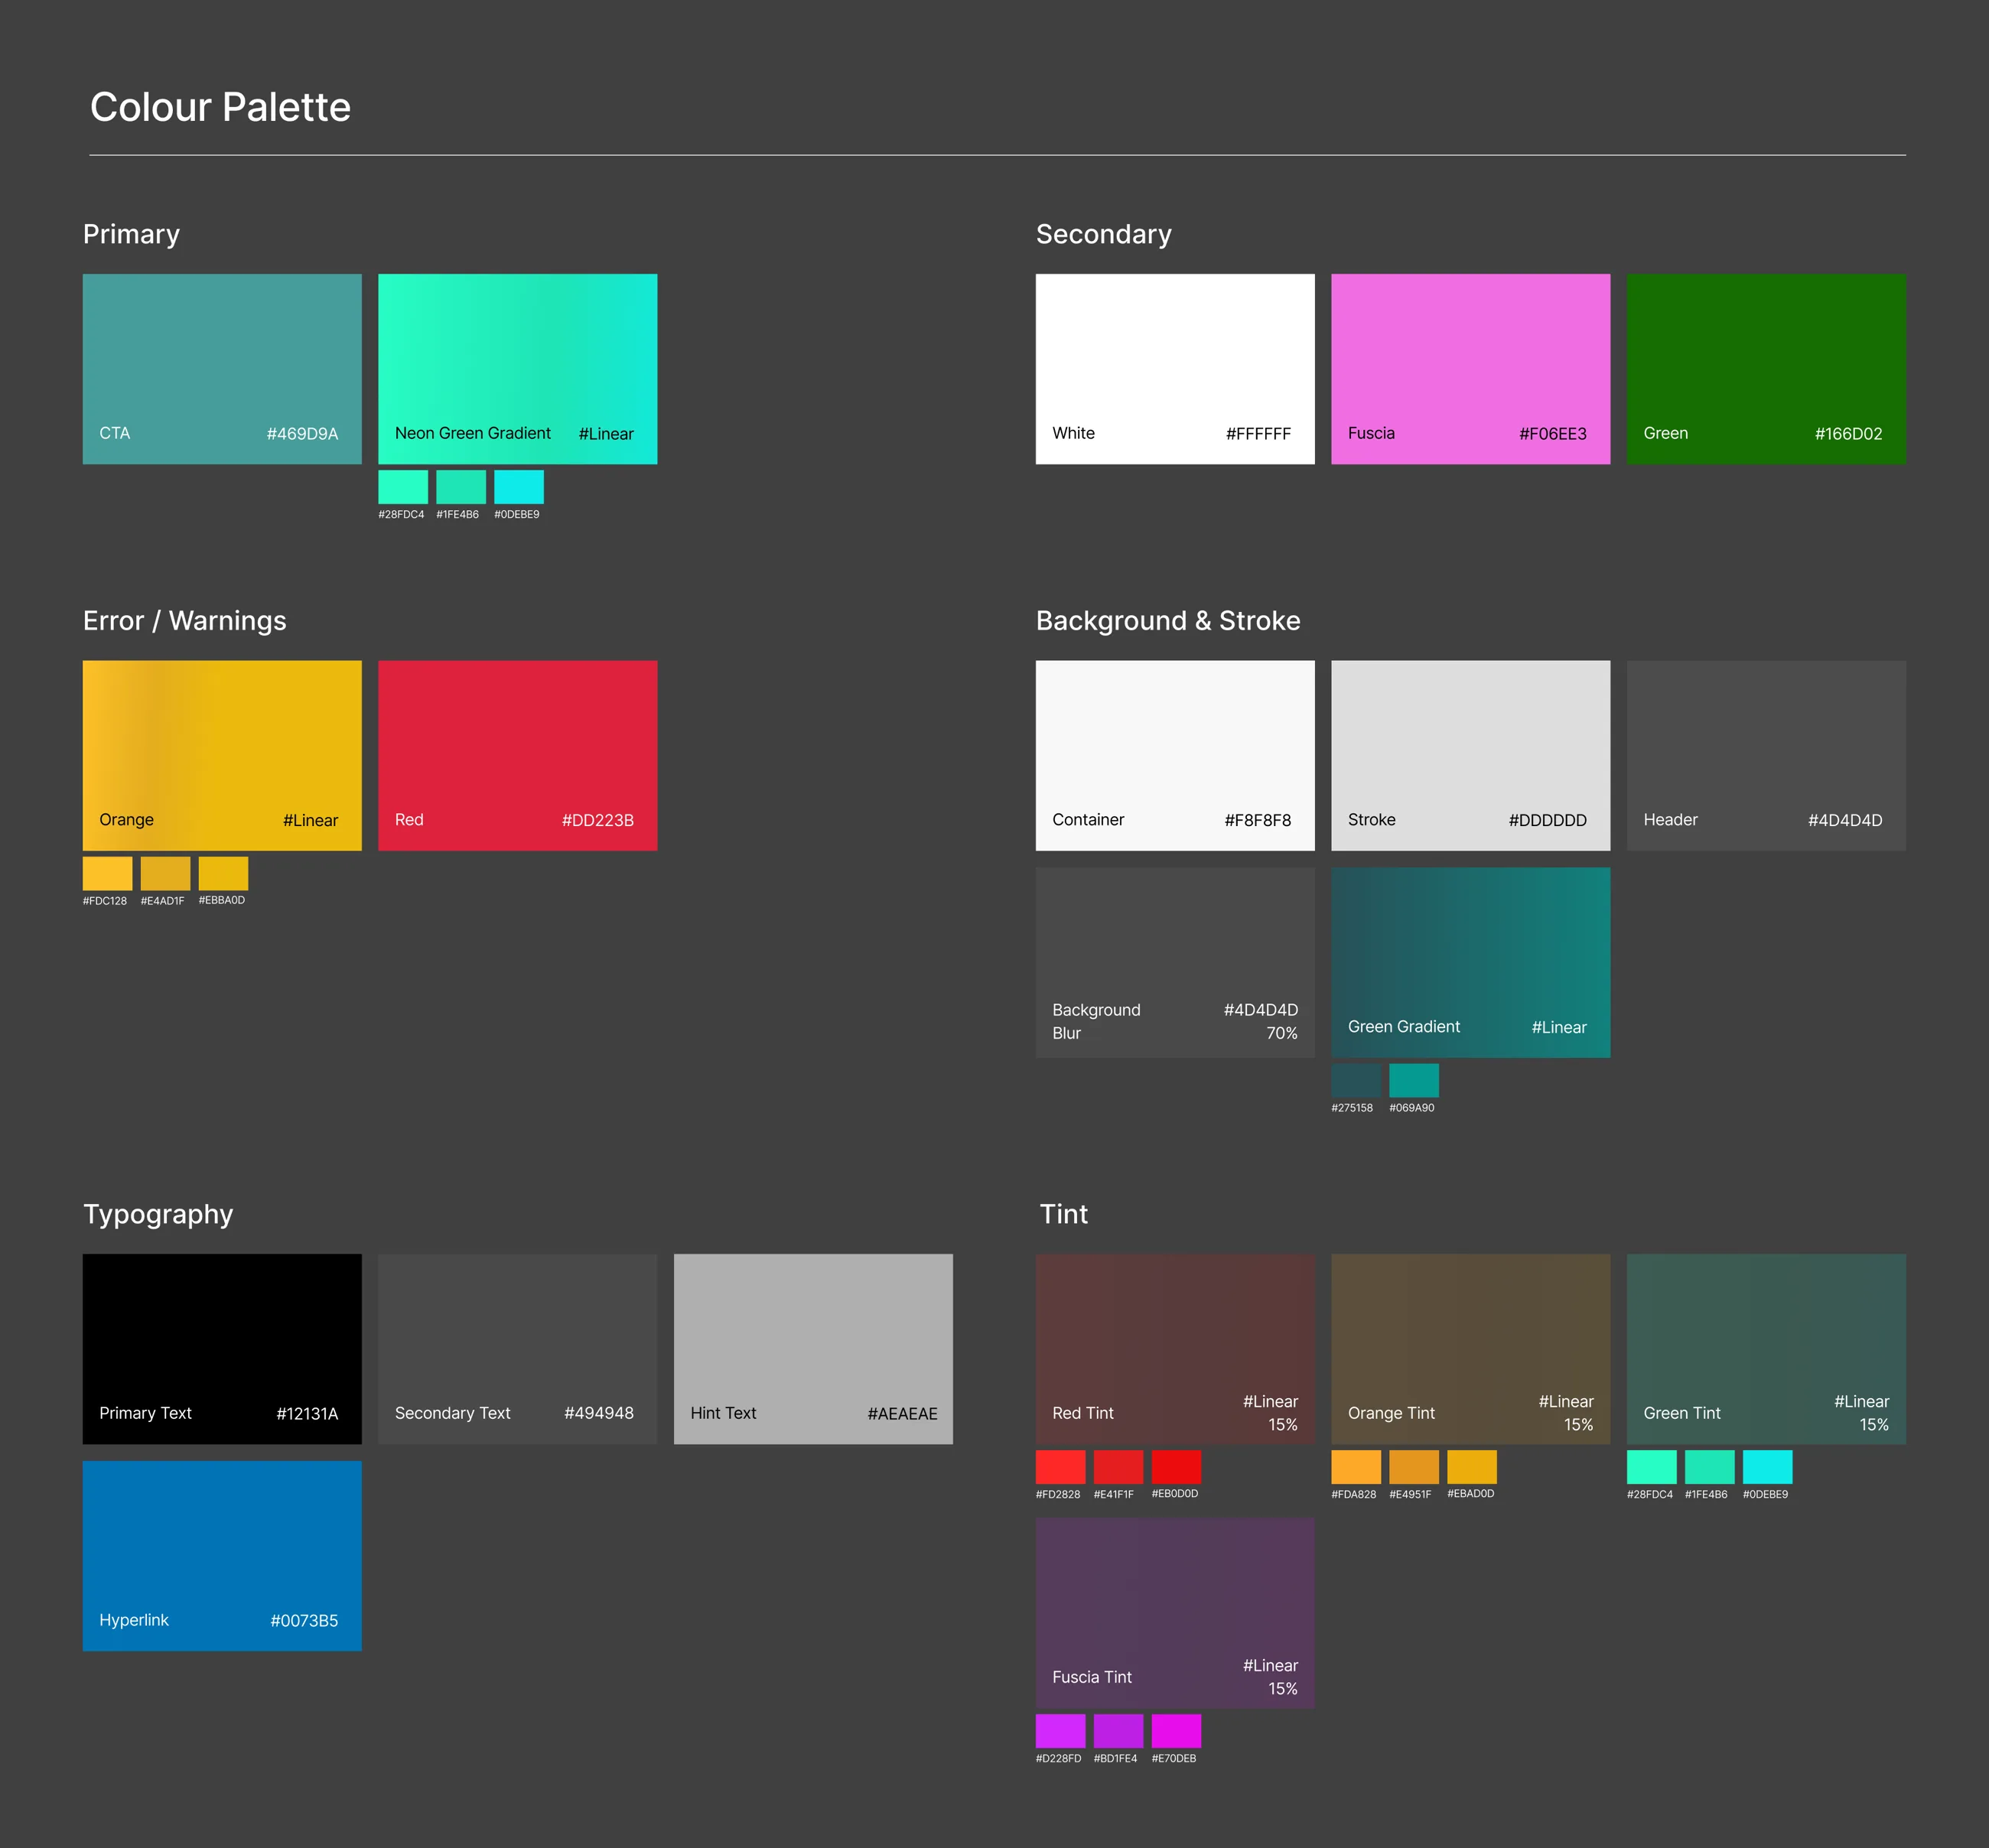The width and height of the screenshot is (1989, 1848).
Task: Pick the small #EBAD0D orange chip
Action: pos(1472,1467)
